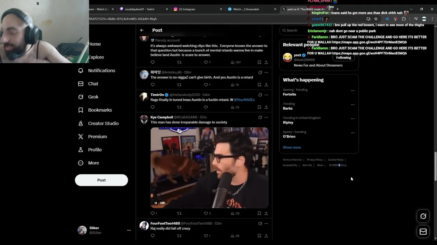Viewport: 437px width, 245px height.
Task: Open Kye Campbell's profile avatar
Action: pos(144,119)
